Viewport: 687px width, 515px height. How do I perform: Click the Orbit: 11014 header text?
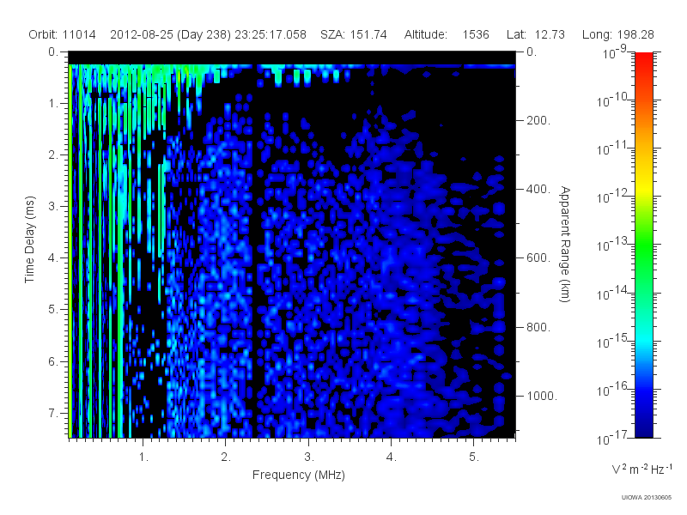[x=62, y=34]
